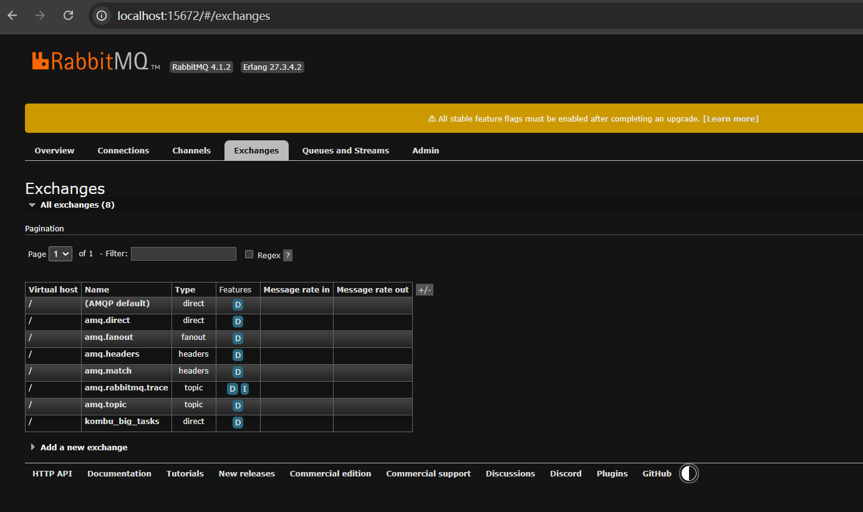Click the +/- column selector button
Viewport: 863px width, 512px height.
click(425, 290)
